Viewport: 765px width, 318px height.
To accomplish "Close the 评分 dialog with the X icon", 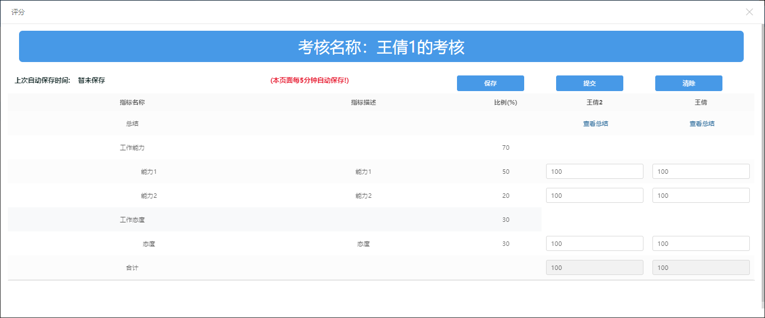I will click(749, 12).
